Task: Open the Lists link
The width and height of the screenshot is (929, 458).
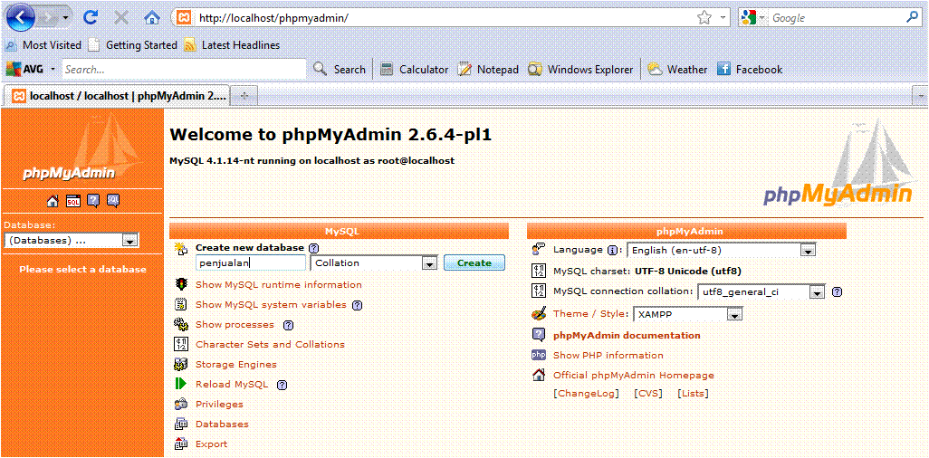Action: (x=693, y=394)
